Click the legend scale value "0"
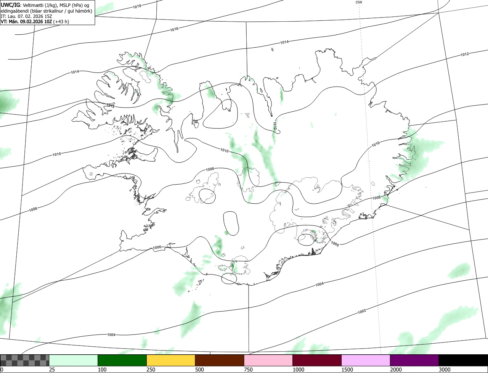Screen dimensions: 488x373 click(x=2, y=370)
